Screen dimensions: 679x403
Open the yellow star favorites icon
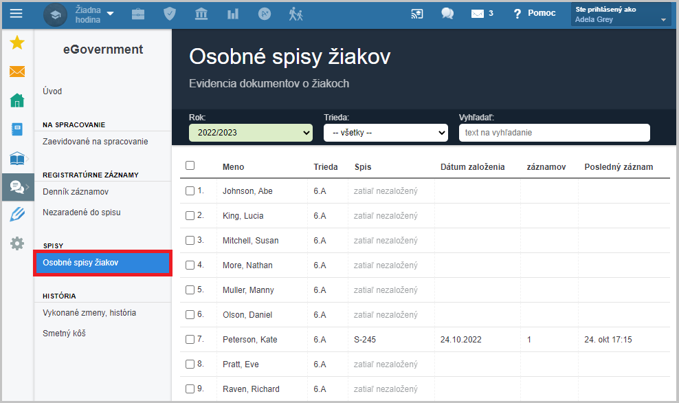[17, 43]
